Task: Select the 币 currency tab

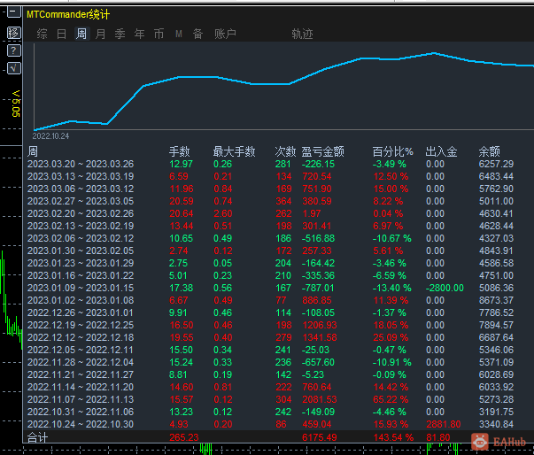Action: pyautogui.click(x=159, y=34)
